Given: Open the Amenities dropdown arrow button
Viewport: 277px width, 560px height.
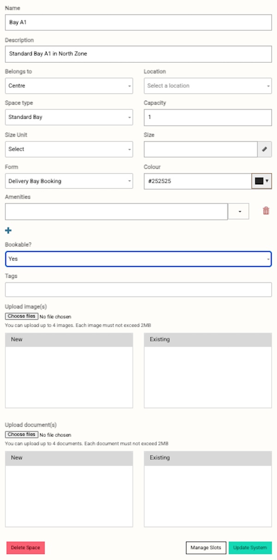Looking at the screenshot, I should pyautogui.click(x=239, y=211).
